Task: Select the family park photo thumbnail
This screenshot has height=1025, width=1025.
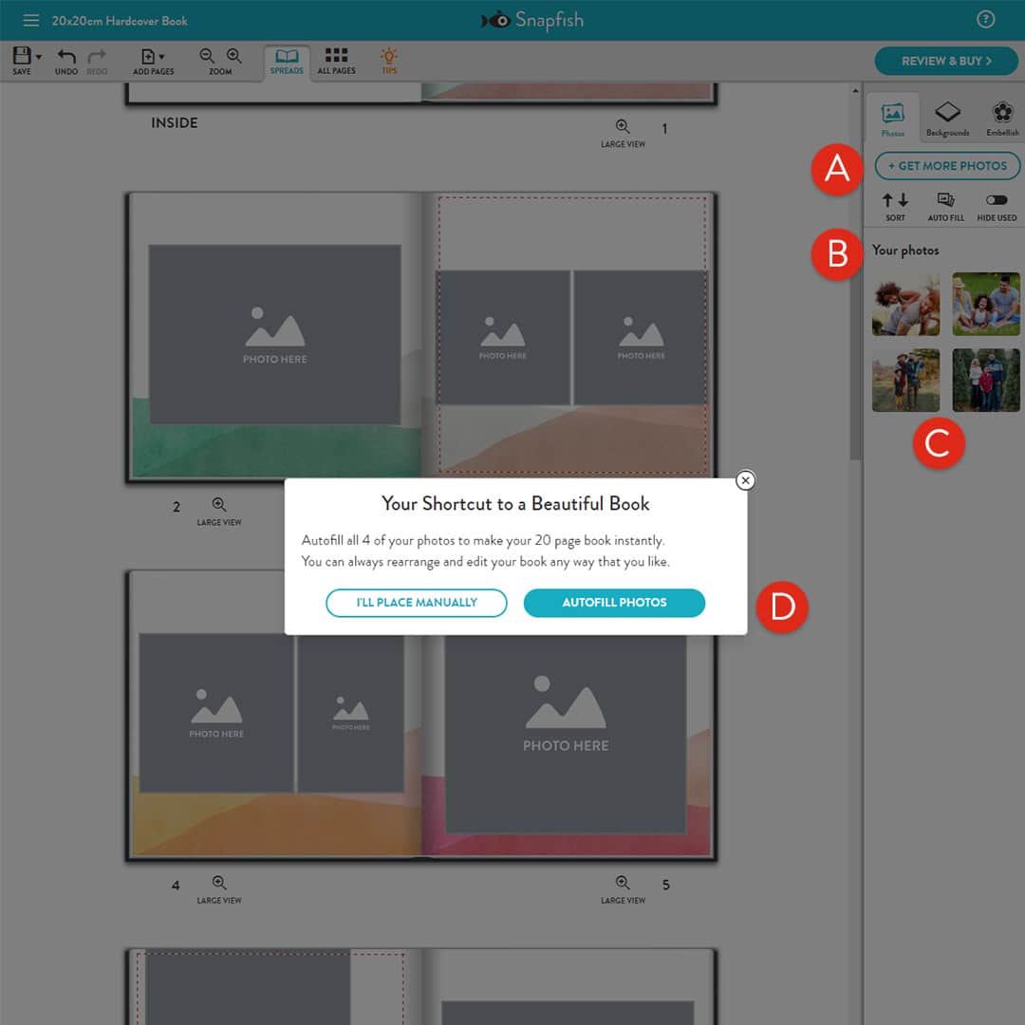Action: [x=986, y=304]
